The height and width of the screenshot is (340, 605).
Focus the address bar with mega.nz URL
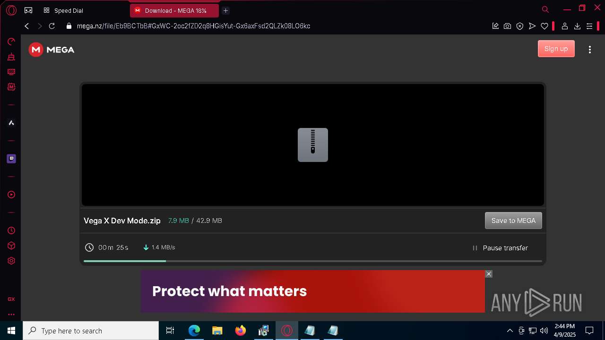point(193,26)
